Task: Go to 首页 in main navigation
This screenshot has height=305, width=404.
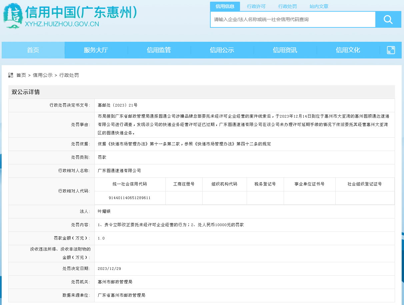Action: point(33,50)
